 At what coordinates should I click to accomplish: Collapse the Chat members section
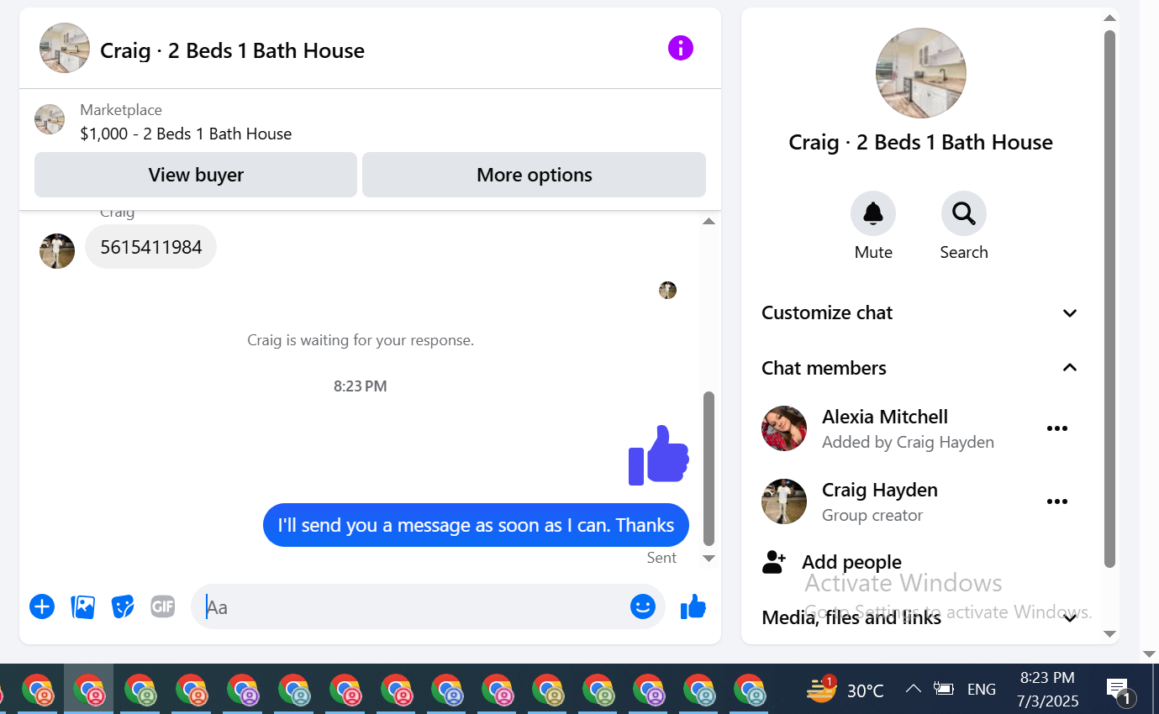click(920, 368)
